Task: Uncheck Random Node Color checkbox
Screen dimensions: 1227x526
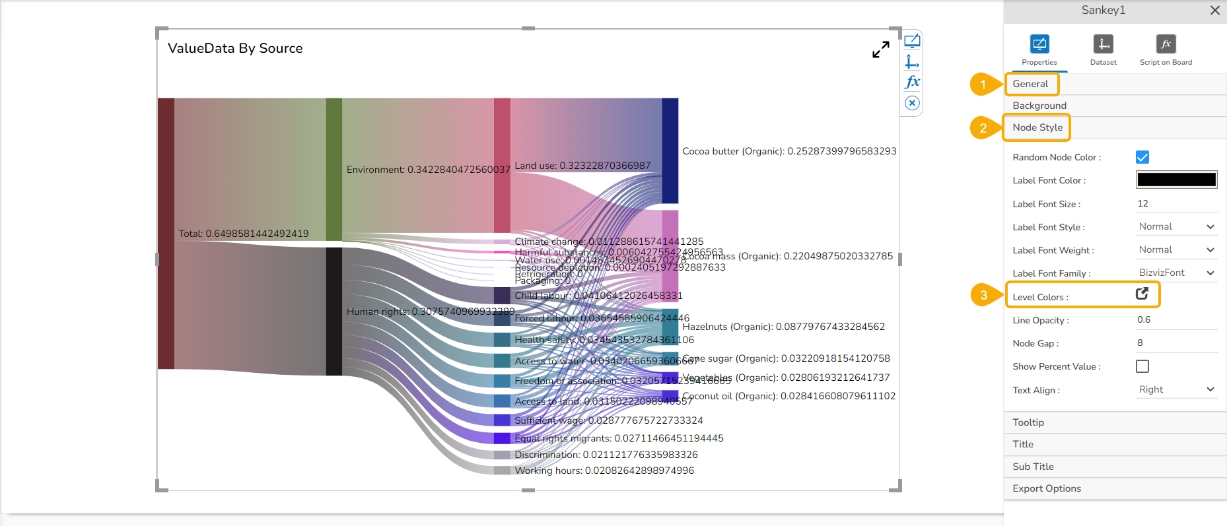Action: coord(1142,157)
